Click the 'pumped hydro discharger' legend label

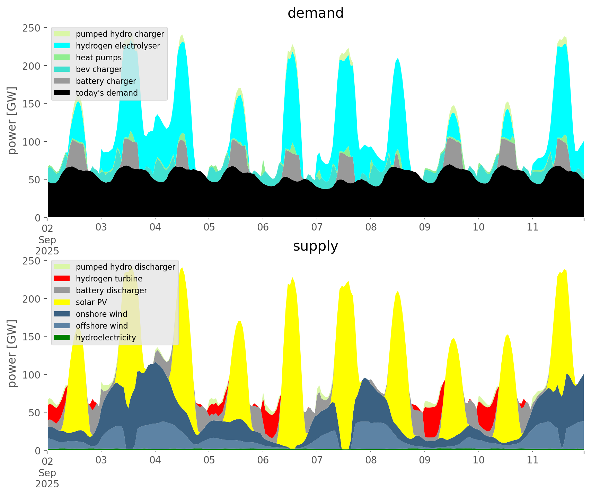[125, 267]
